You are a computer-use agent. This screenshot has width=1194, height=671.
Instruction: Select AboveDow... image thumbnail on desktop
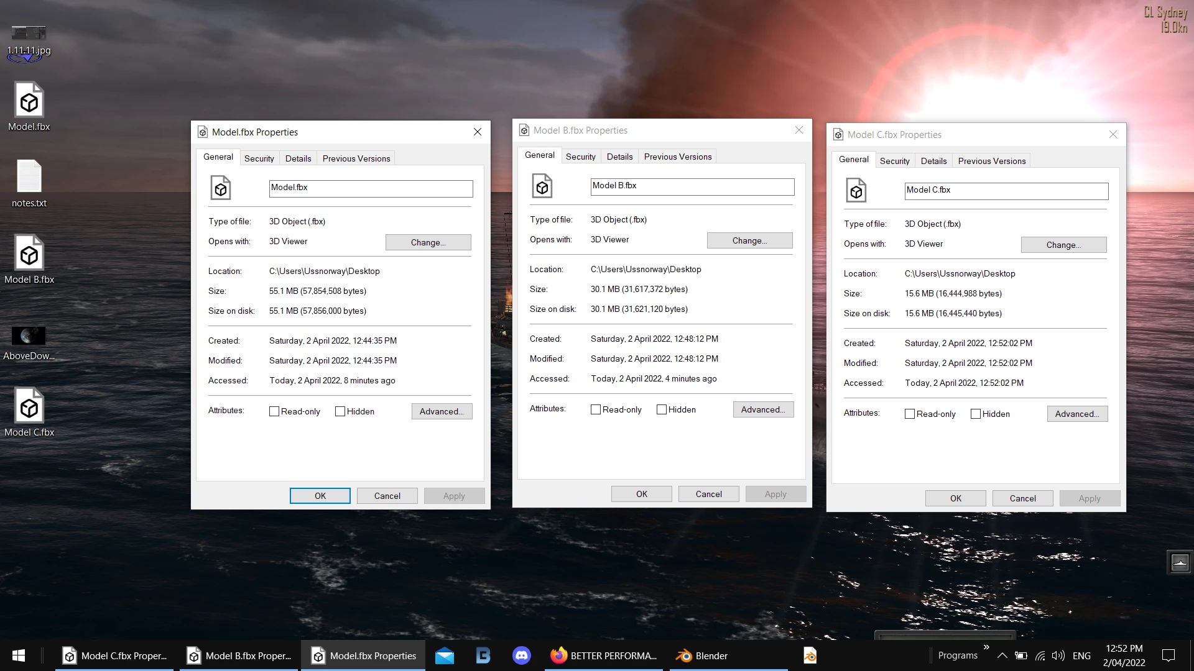29,336
